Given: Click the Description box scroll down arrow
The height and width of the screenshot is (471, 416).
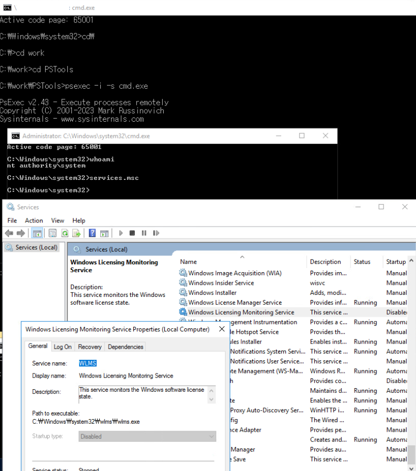Looking at the screenshot, I should tap(211, 399).
